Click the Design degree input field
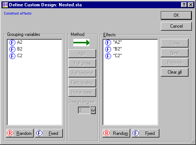 (84, 110)
